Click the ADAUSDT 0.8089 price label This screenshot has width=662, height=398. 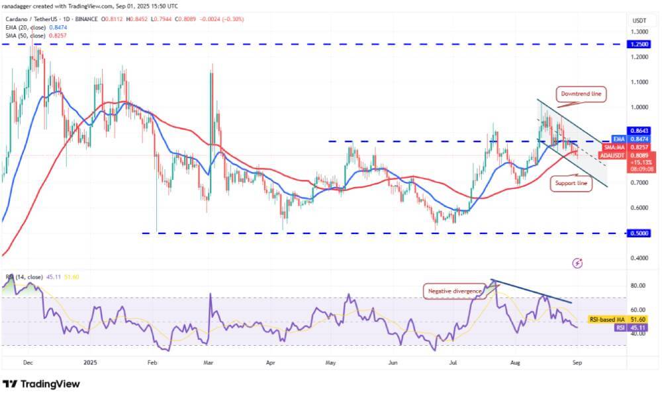click(628, 155)
